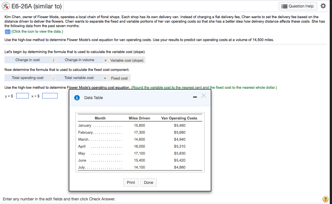Viewport: 332px width, 204px height.
Task: Click the March miles value 14,600
Action: (139, 139)
